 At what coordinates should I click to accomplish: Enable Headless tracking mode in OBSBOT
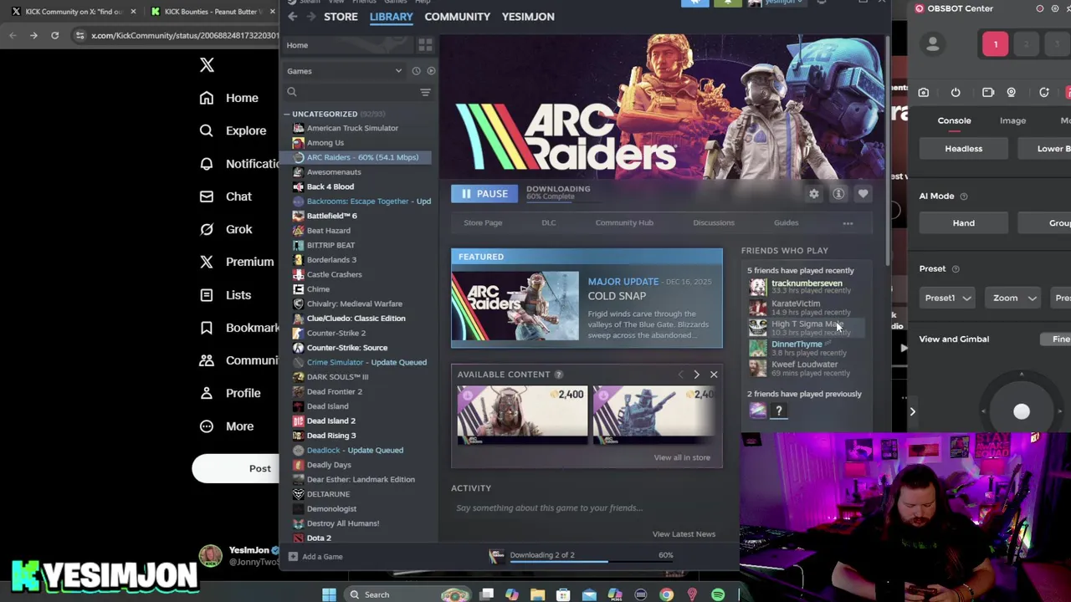click(x=964, y=149)
